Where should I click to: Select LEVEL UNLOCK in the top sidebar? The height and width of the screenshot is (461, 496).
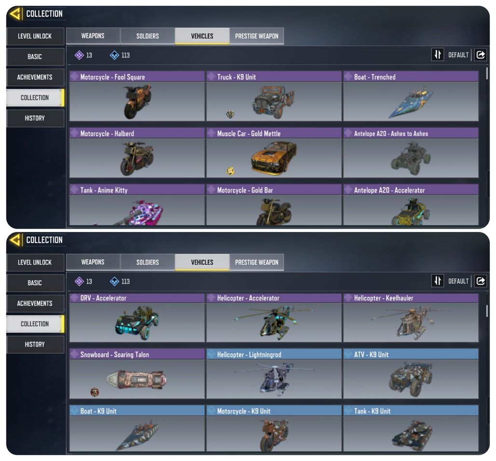pos(35,36)
